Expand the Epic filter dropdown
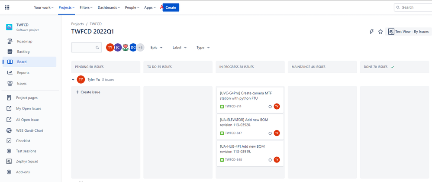 pyautogui.click(x=156, y=48)
